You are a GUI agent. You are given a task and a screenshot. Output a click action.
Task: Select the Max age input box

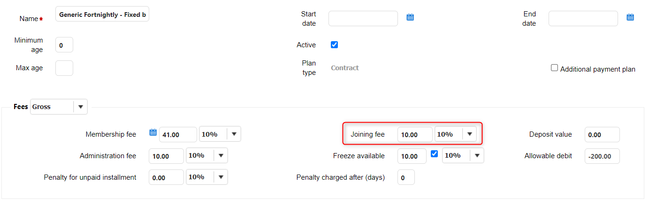[x=64, y=68]
